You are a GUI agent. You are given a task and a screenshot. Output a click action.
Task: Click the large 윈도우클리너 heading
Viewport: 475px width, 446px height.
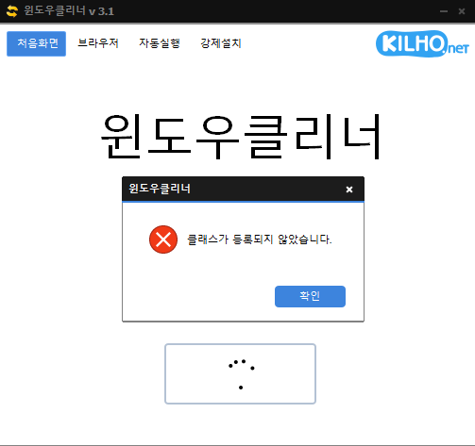241,137
